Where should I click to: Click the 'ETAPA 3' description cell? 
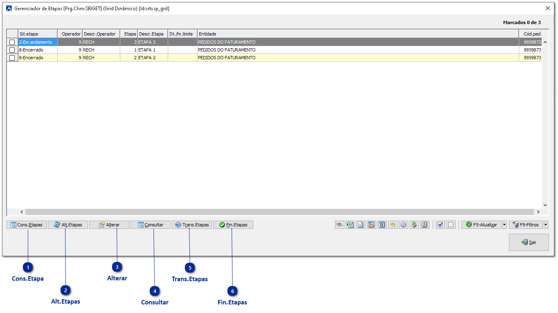(153, 42)
